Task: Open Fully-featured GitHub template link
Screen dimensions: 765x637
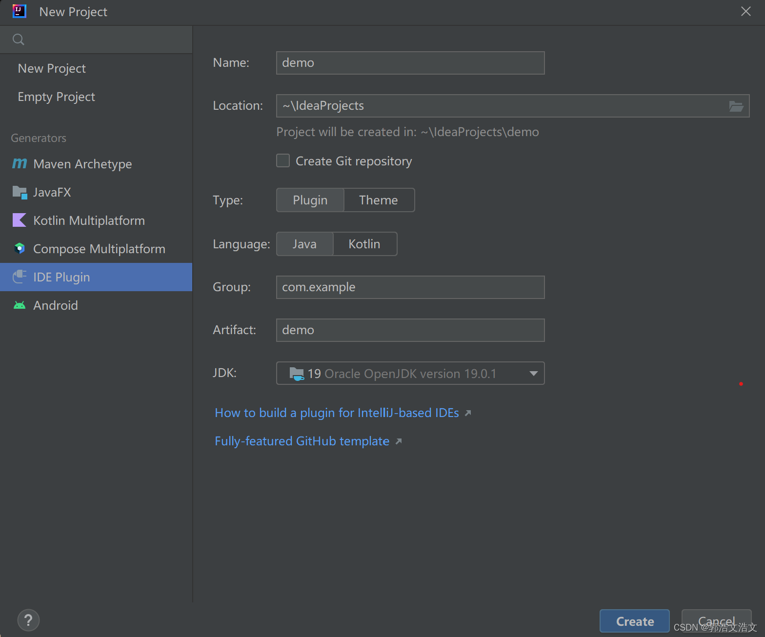Action: (302, 441)
